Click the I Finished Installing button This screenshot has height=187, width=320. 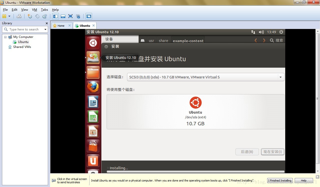coord(280,181)
